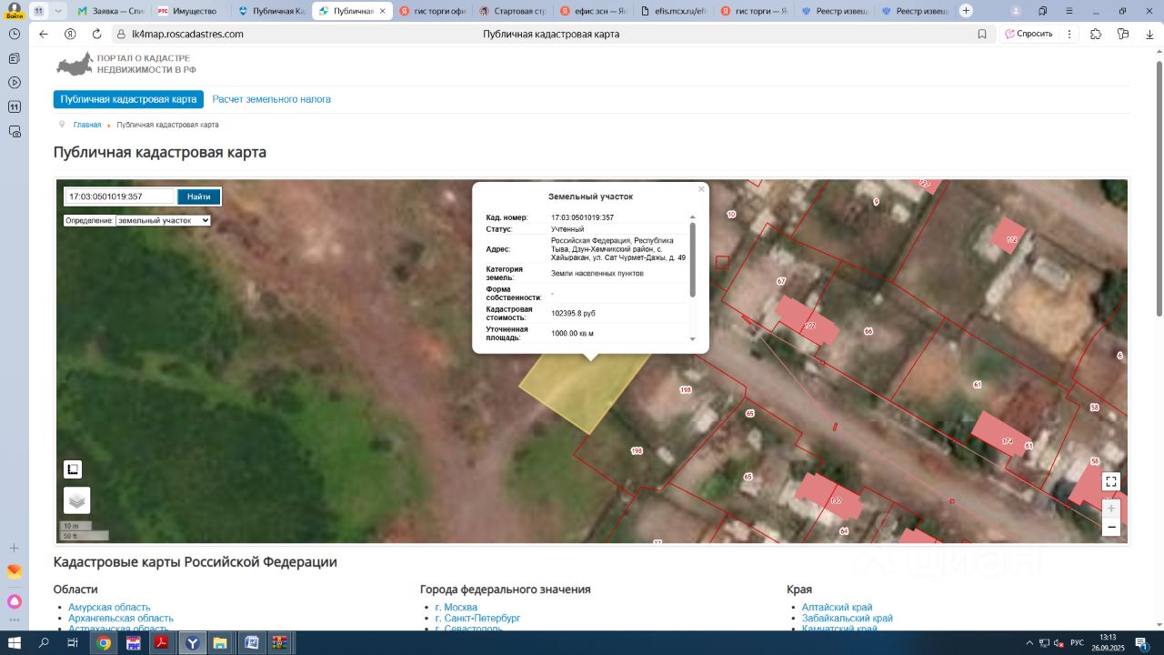This screenshot has height=655, width=1164.
Task: Open Архангельская область link
Action: 121,618
